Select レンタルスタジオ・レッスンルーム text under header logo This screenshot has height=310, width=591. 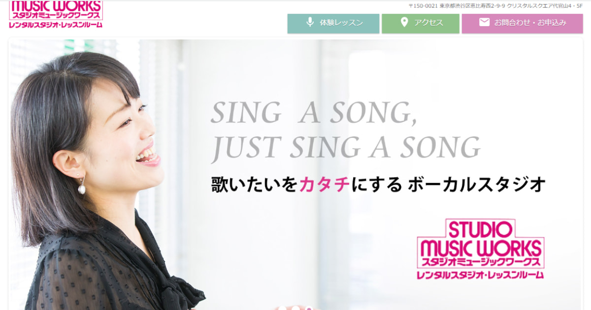56,24
